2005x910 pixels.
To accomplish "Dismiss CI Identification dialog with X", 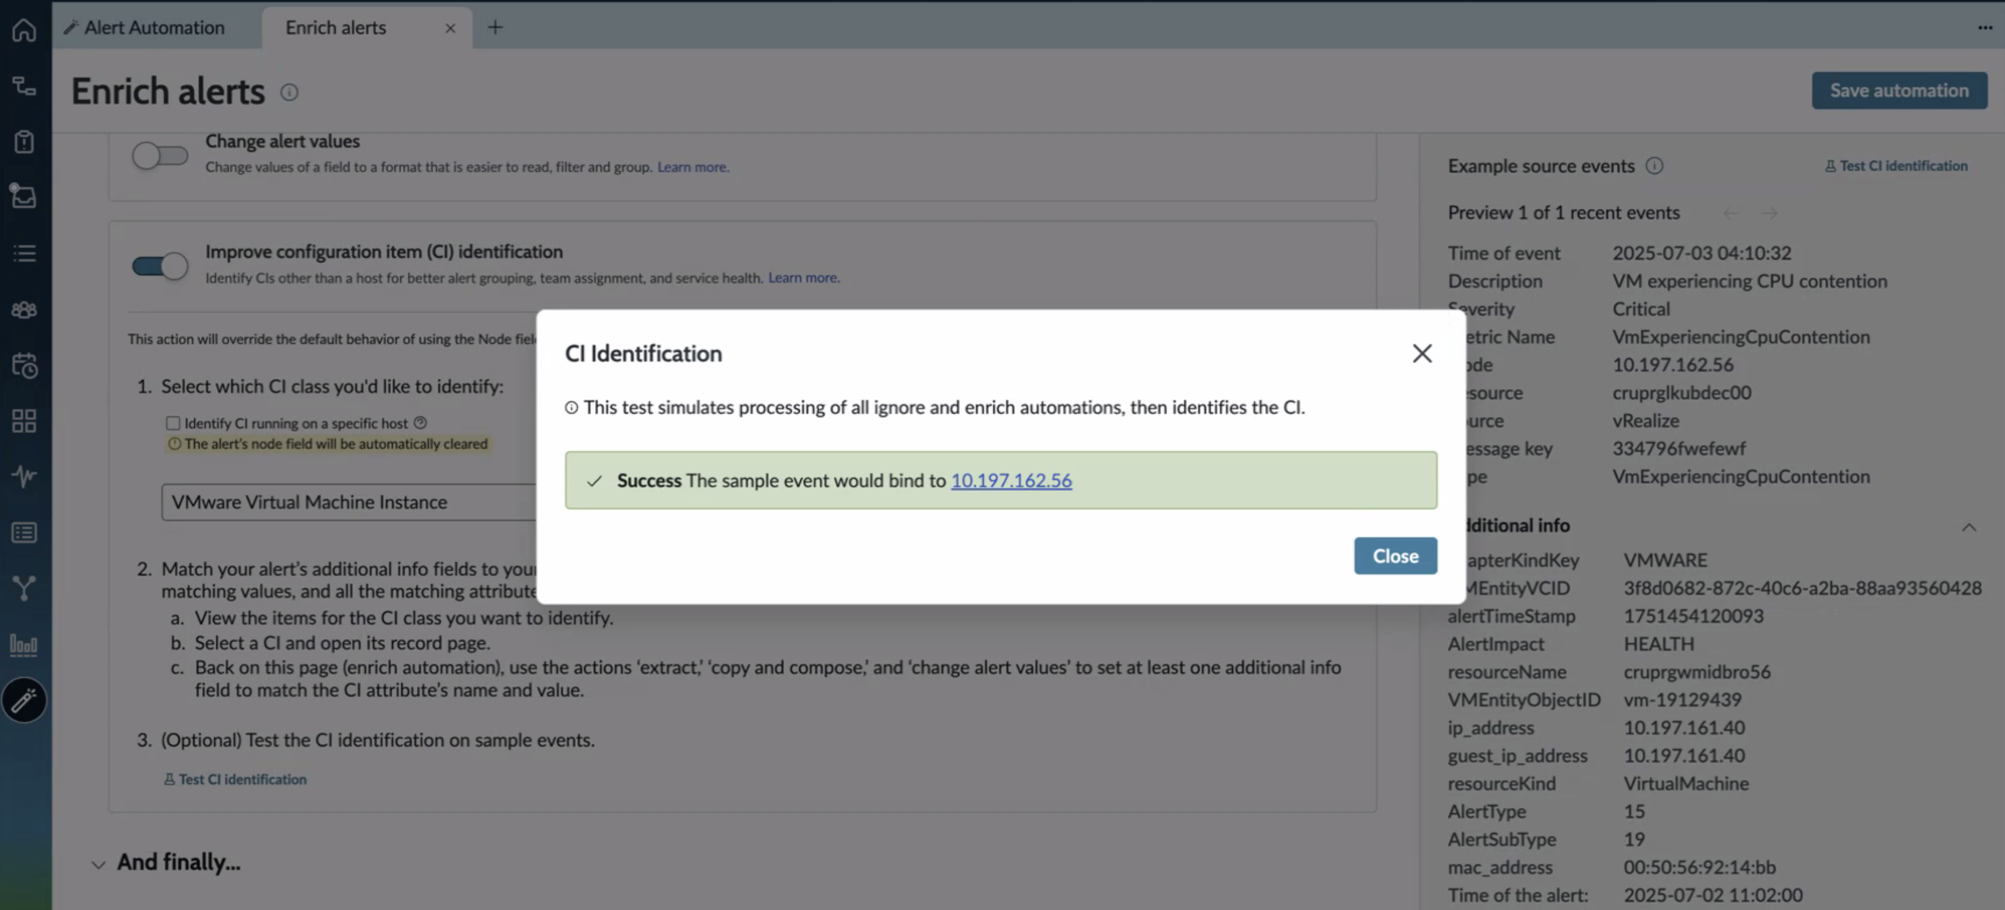I will [1421, 354].
